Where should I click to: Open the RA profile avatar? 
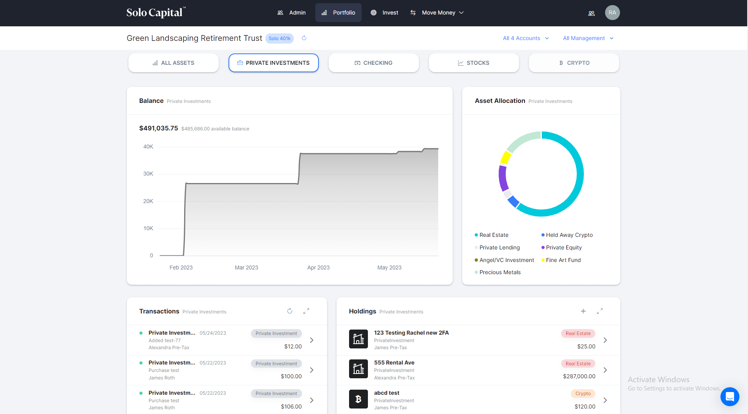tap(612, 13)
